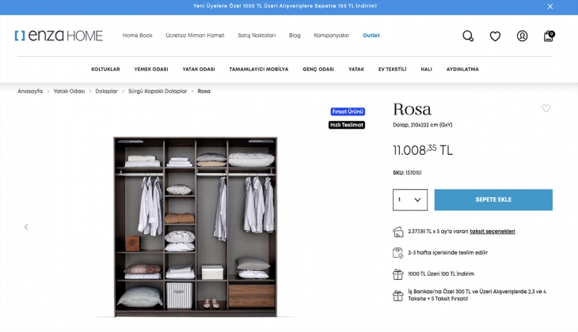Open favorites heart icon in header
The image size is (578, 332).
coord(495,36)
